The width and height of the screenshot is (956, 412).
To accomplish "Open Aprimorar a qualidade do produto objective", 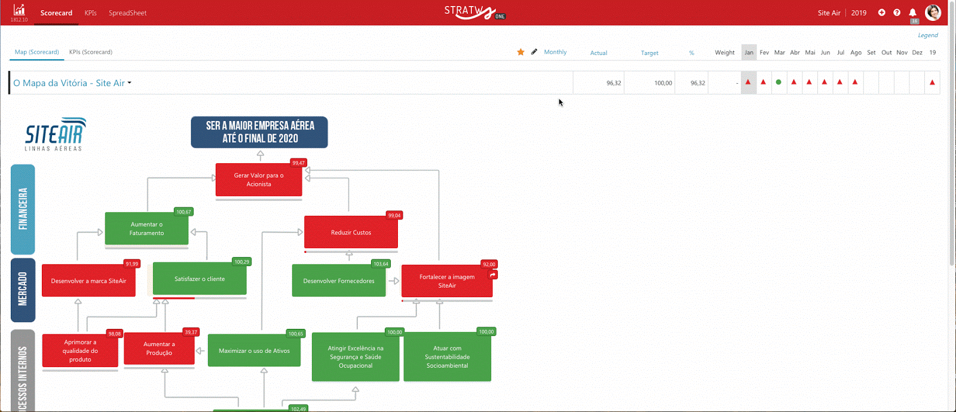I will click(x=80, y=350).
